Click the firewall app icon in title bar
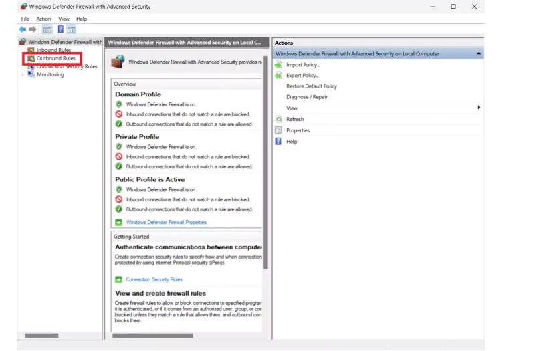547x351 pixels. (x=23, y=7)
